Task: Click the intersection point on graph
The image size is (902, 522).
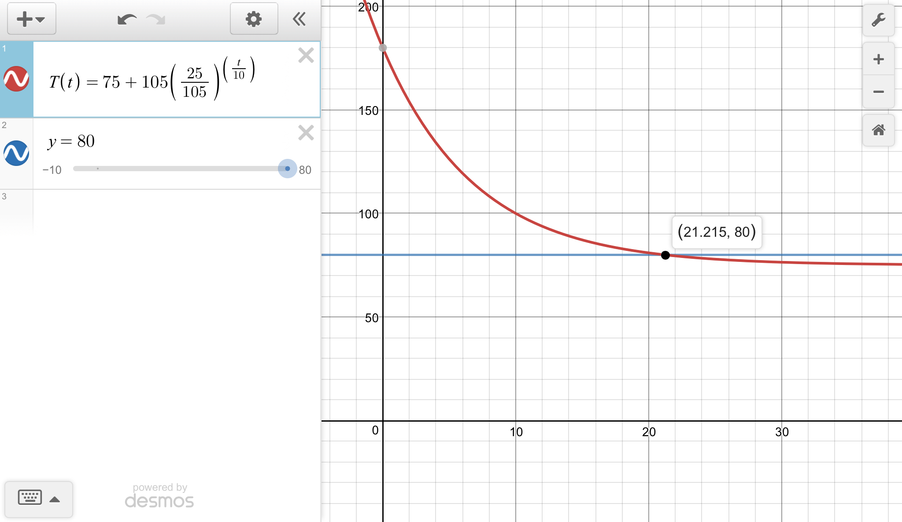Action: tap(665, 255)
